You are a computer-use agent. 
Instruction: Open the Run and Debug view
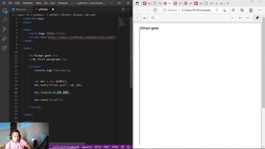coord(5,38)
